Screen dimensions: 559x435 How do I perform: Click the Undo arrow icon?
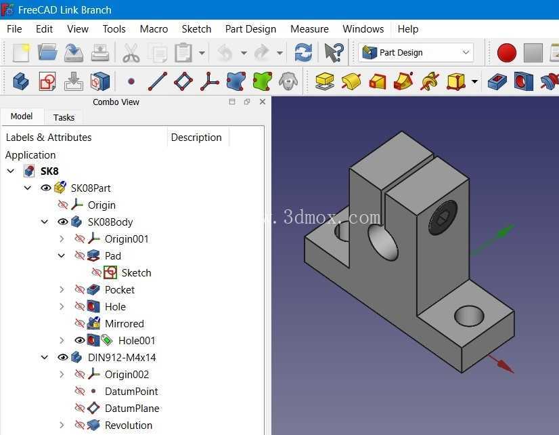(225, 53)
